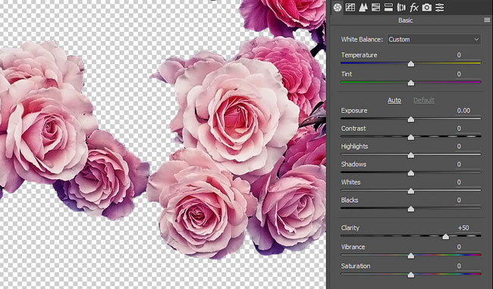Open the Camera Calibration panel icon
The width and height of the screenshot is (493, 289).
pos(427,8)
